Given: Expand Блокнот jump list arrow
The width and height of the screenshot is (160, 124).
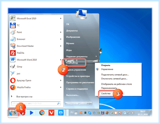Looking at the screenshot, I should 61,39.
